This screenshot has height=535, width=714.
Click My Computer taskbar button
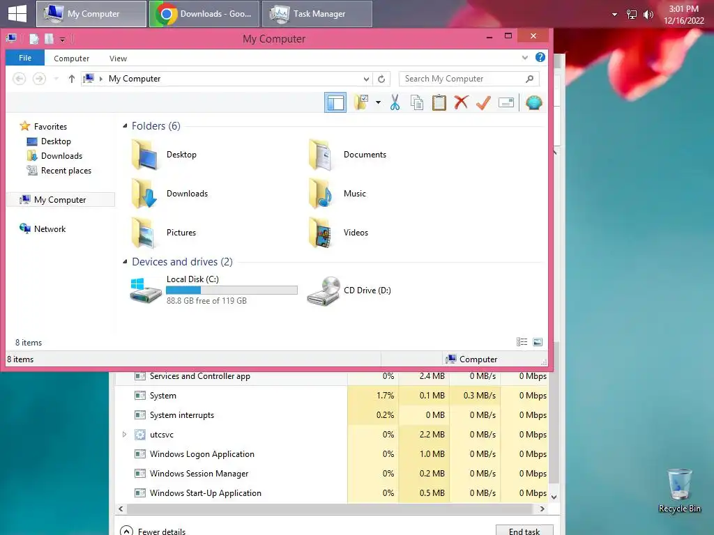(91, 14)
